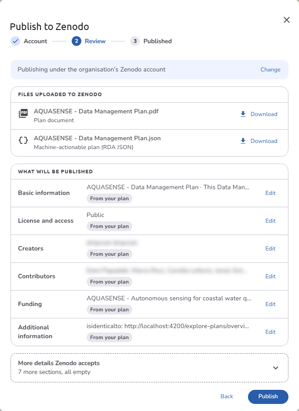Go to the Account step
The height and width of the screenshot is (411, 299).
35,41
